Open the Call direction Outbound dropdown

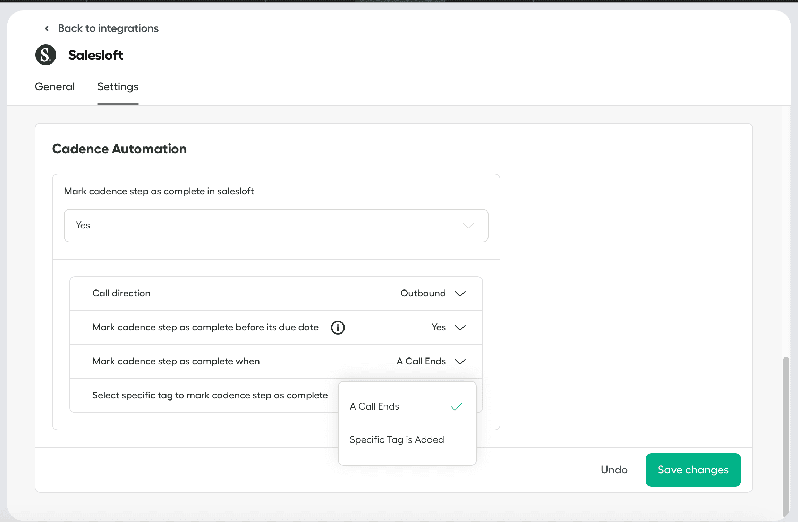tap(423, 293)
